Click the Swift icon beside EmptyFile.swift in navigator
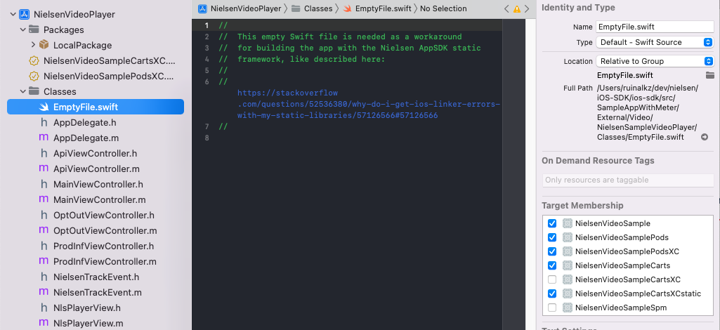This screenshot has width=720, height=330. (44, 107)
